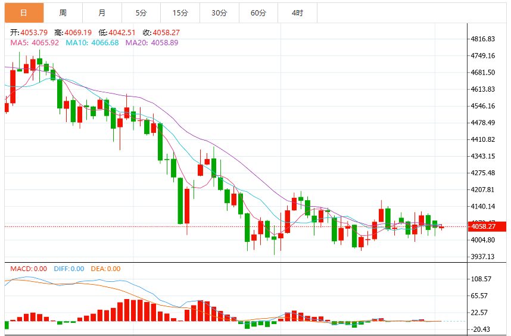Select the 日 daily chart tab
This screenshot has height=336, width=511.
[x=24, y=13]
